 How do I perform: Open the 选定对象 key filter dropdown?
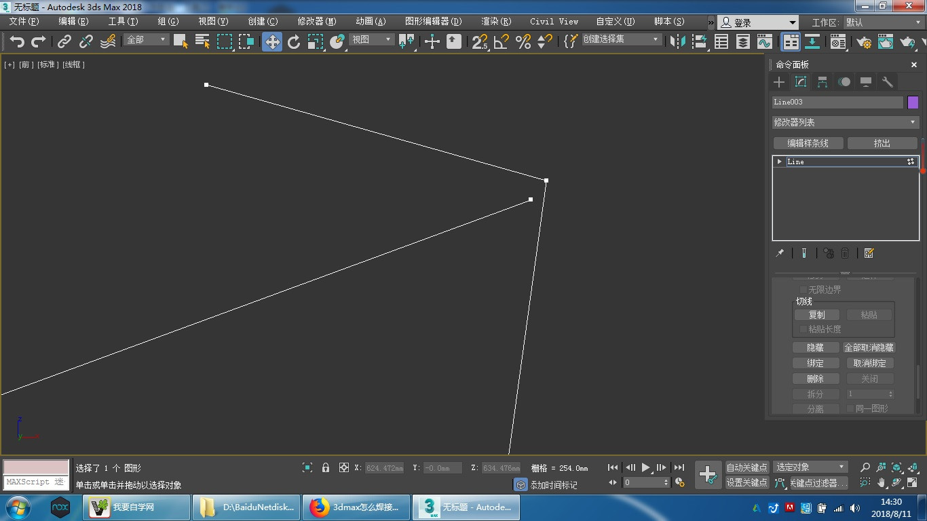[x=811, y=467]
